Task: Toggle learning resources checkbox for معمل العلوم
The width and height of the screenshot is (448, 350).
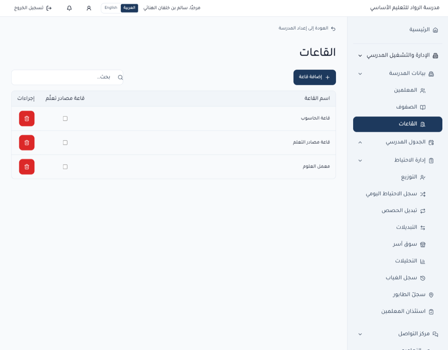Action: (x=65, y=167)
